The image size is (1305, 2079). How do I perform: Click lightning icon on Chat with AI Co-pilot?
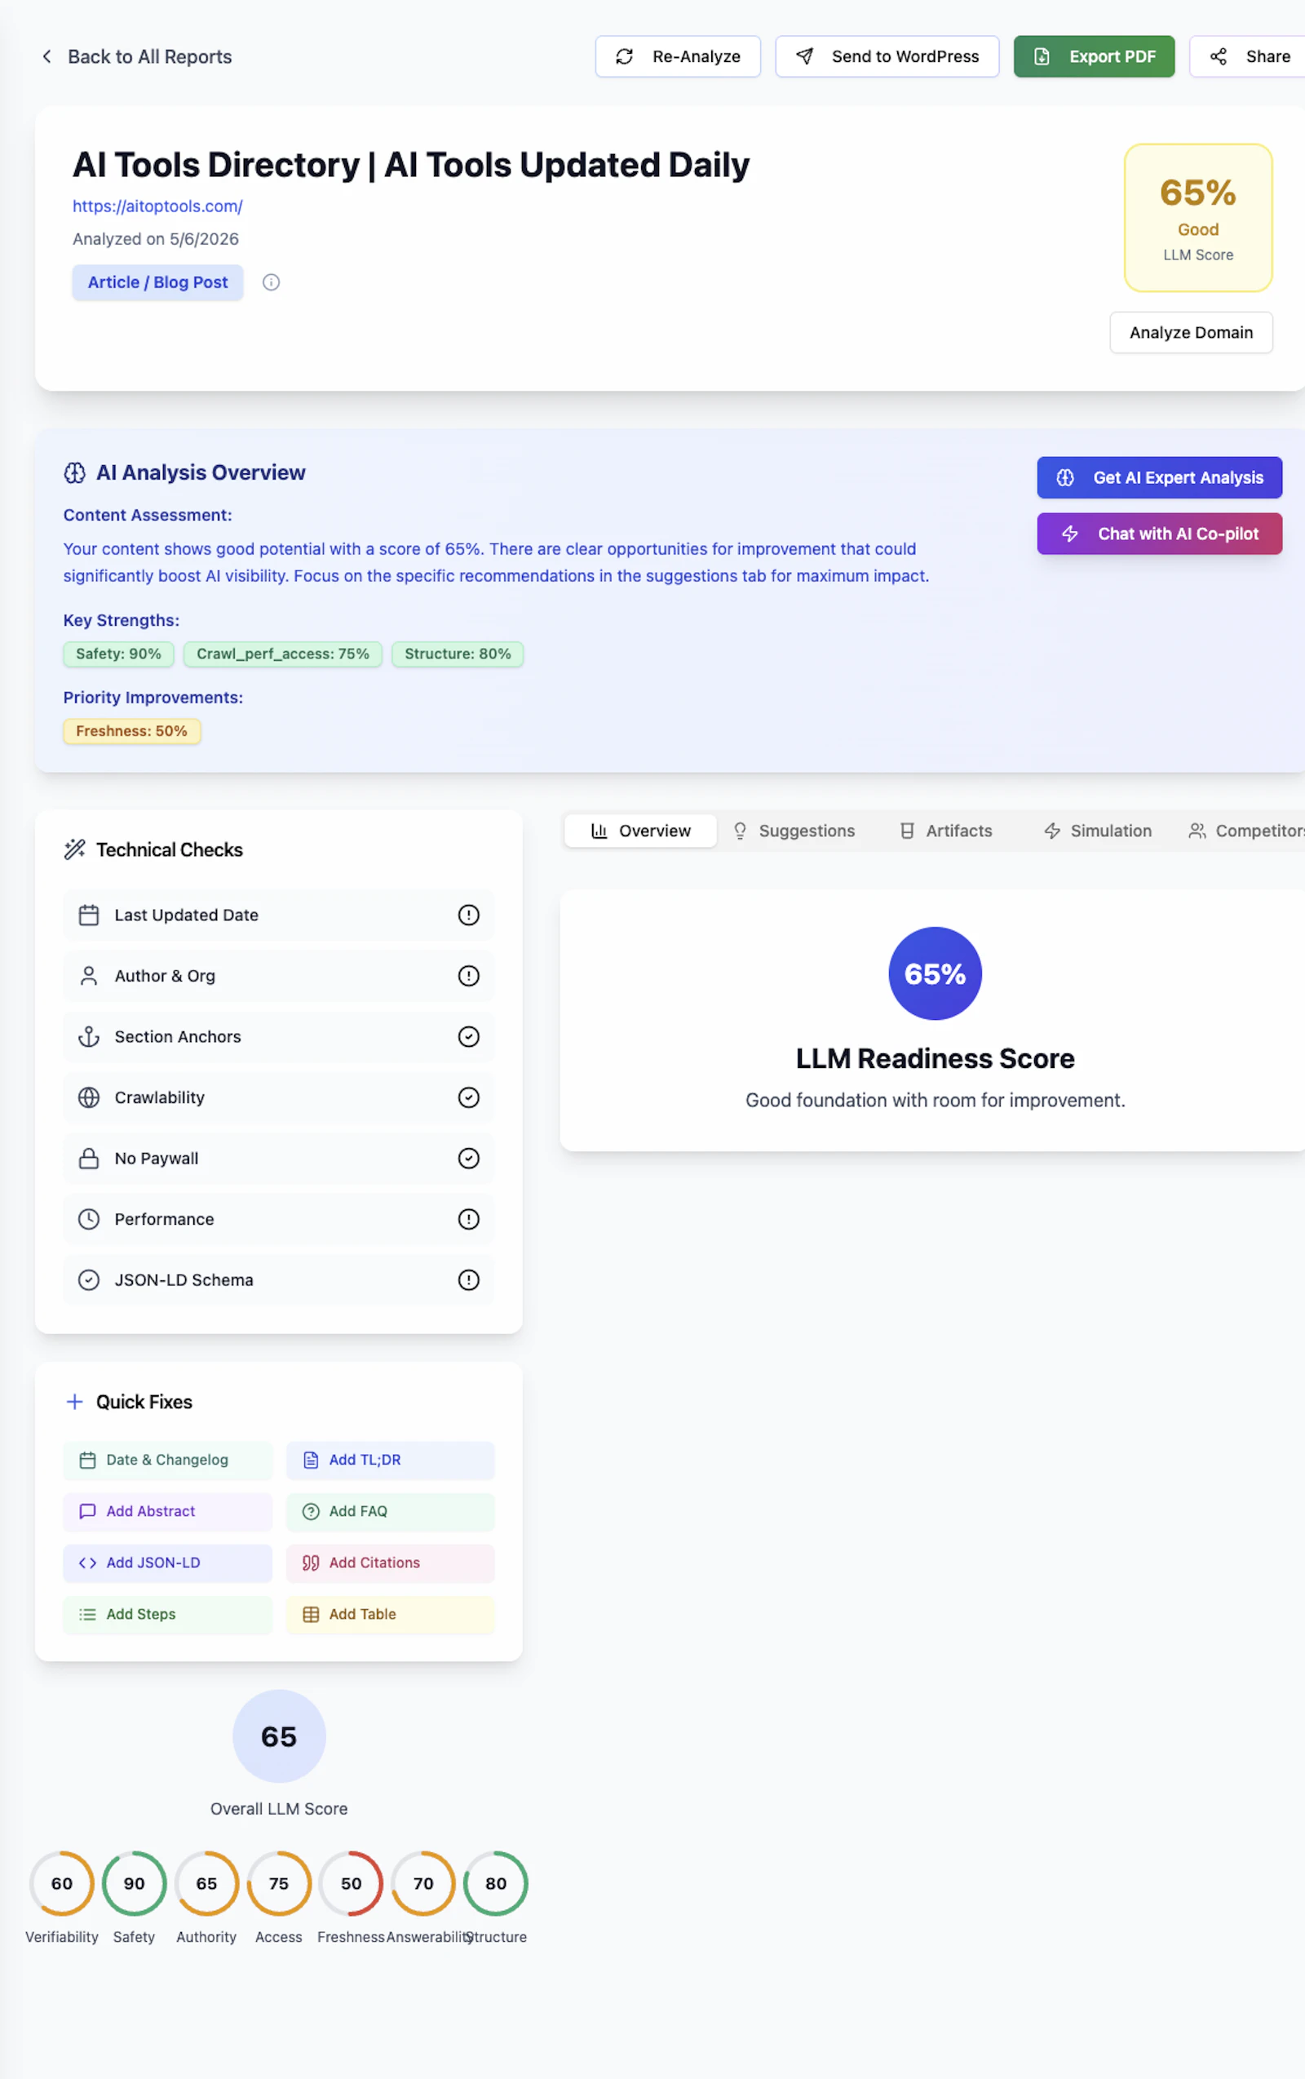[x=1069, y=534]
